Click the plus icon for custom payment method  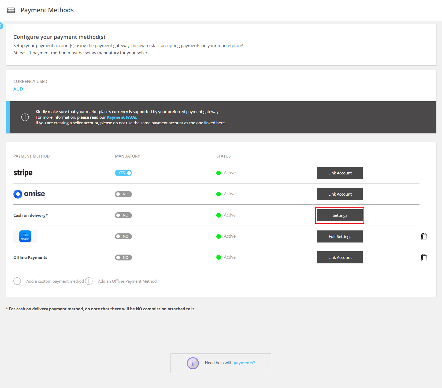point(17,281)
